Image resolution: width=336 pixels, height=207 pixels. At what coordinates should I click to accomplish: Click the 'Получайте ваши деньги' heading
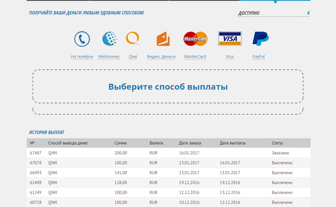(x=86, y=13)
